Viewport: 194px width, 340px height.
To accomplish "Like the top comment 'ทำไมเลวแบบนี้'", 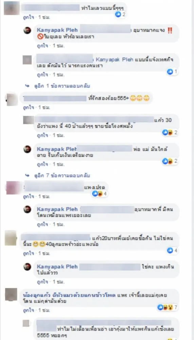I will [x=28, y=17].
